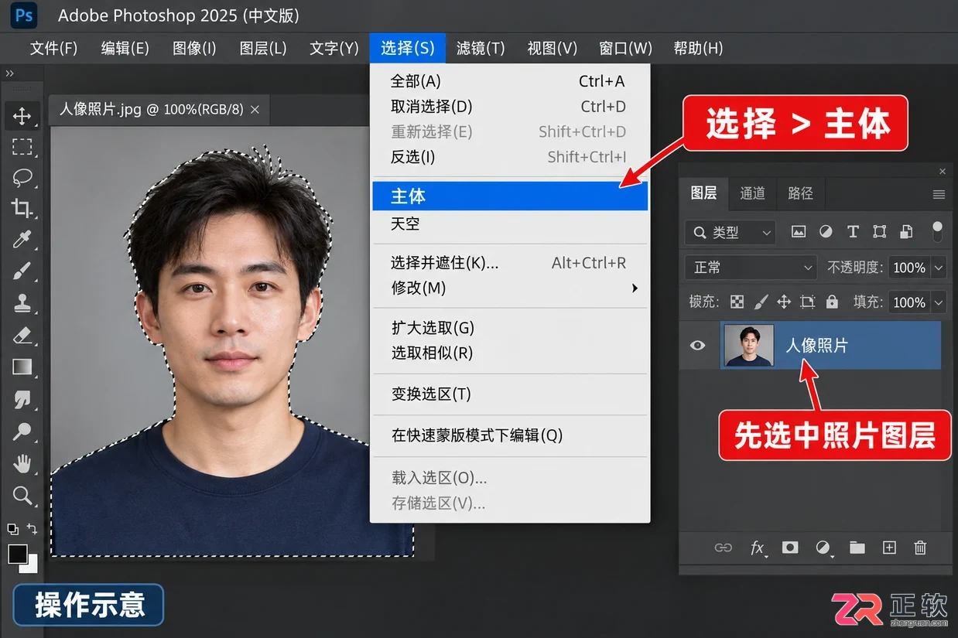This screenshot has width=958, height=638.
Task: Open the 不透明度 opacity dropdown arrow
Action: tap(939, 268)
